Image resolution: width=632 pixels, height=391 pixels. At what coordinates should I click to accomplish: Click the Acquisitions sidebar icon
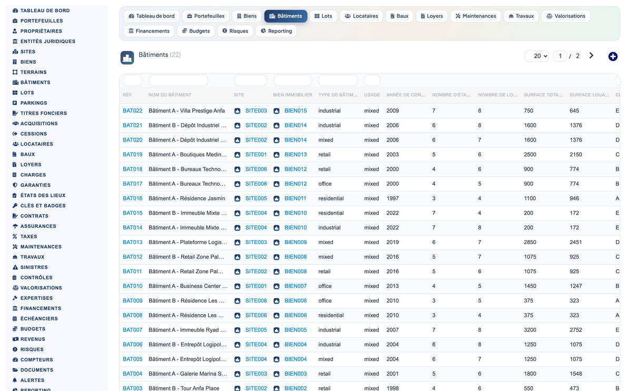(x=15, y=124)
